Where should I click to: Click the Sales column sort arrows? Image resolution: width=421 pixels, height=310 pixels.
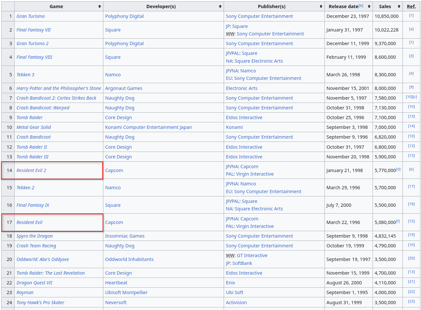pos(399,6)
